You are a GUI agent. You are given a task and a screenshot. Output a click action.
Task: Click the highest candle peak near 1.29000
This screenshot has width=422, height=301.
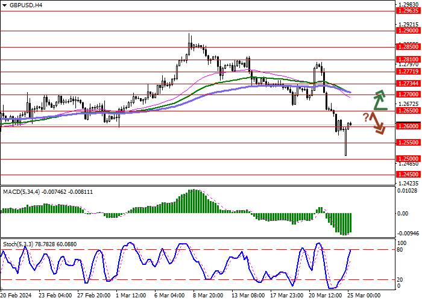(189, 45)
